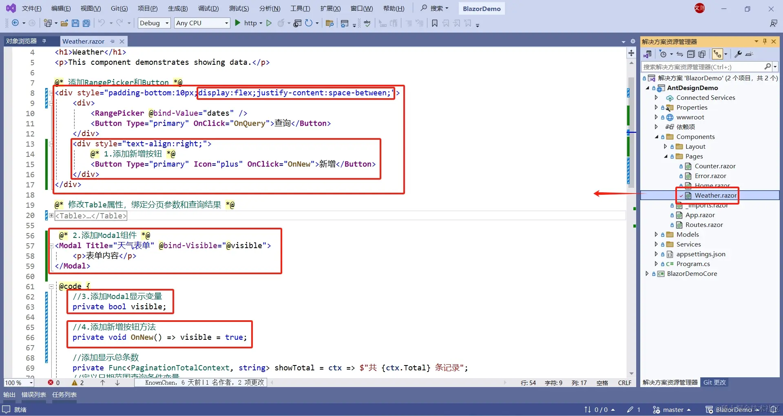Viewport: 783px width, 416px height.
Task: Click the browser link refresh icon
Action: pyautogui.click(x=309, y=23)
